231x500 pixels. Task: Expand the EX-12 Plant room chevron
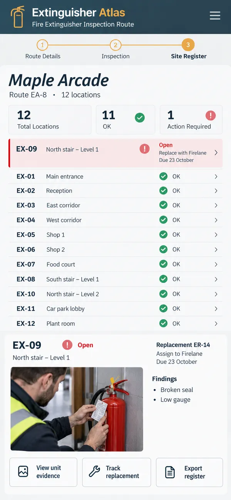click(x=216, y=323)
